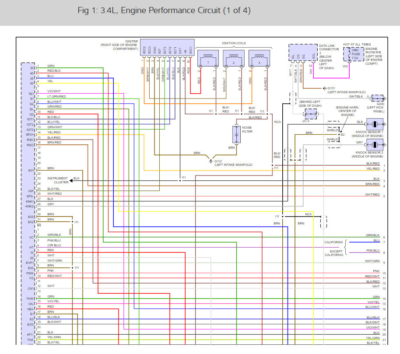Viewport: 400px width, 354px height.
Task: Click the G131 ground symbol
Action: [324, 88]
